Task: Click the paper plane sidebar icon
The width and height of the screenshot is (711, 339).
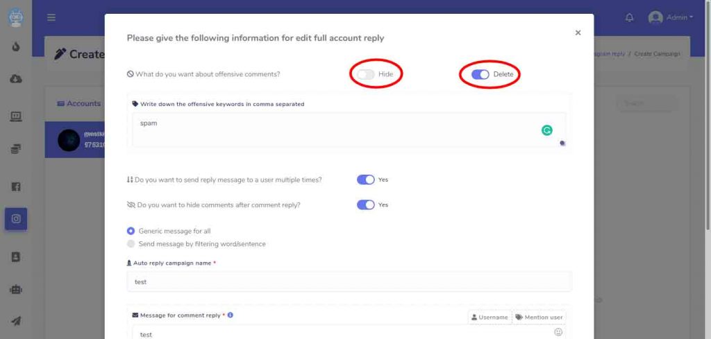Action: click(x=16, y=322)
